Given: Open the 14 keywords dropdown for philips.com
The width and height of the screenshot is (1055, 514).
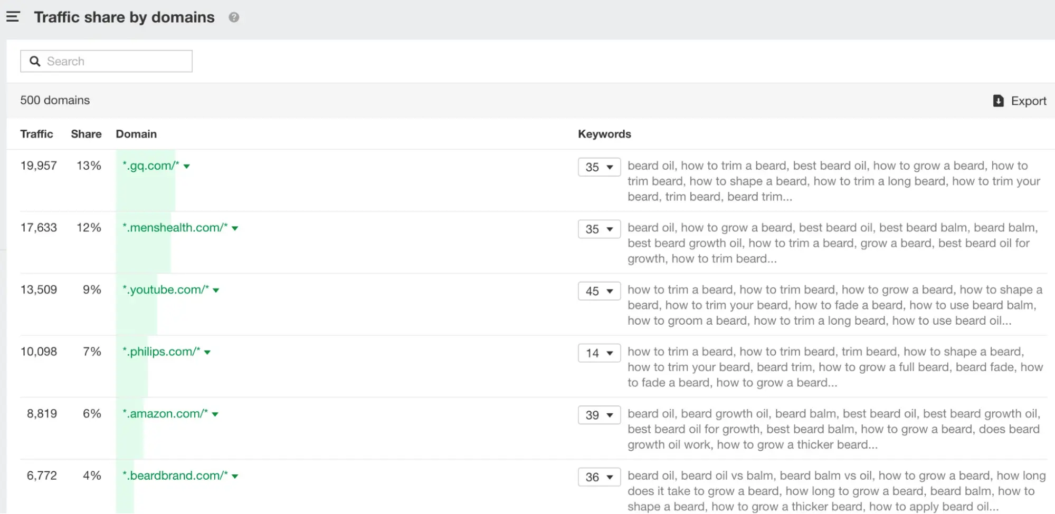Looking at the screenshot, I should click(x=599, y=353).
